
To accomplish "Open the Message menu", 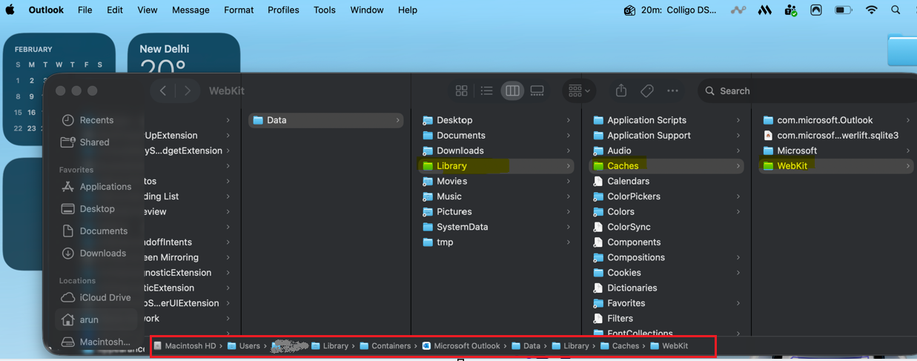I will 191,10.
